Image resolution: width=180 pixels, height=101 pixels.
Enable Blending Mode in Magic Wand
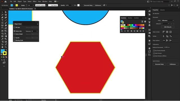[x=14, y=40]
